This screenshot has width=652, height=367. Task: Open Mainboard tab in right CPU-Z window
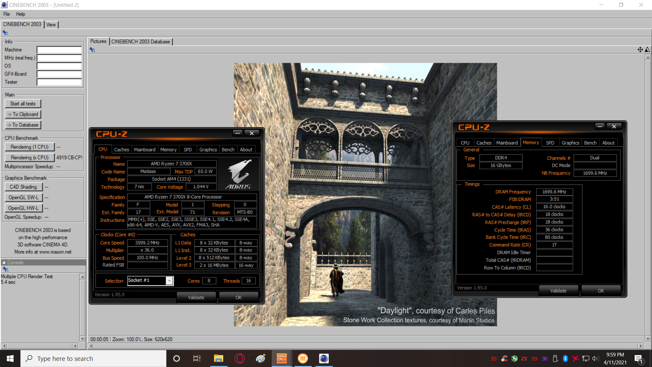pyautogui.click(x=507, y=143)
